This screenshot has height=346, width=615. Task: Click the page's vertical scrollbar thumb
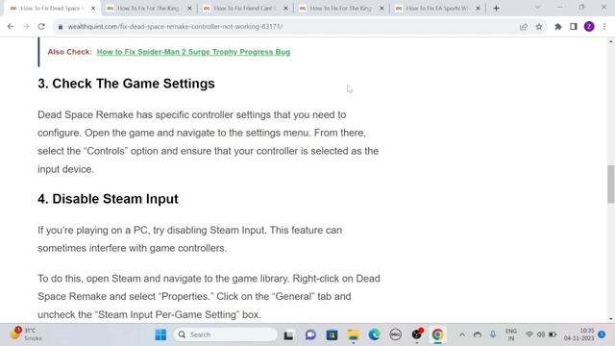tap(611, 184)
